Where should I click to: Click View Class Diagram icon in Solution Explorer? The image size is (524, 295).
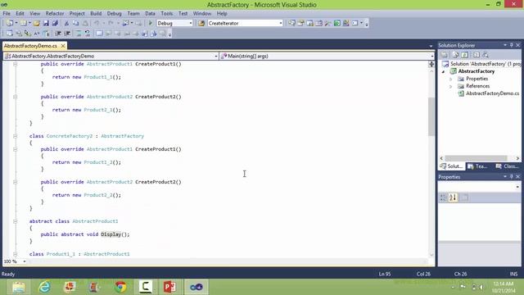486,55
